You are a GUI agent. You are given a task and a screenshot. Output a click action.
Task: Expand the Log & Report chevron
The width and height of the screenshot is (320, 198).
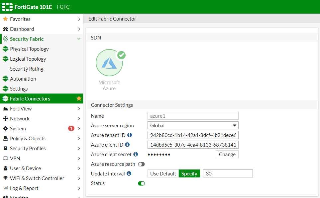pyautogui.click(x=79, y=188)
